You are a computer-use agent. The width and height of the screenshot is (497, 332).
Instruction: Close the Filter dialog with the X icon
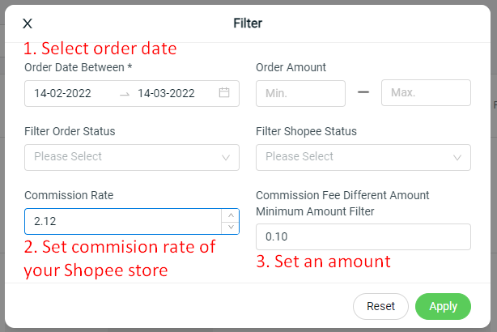click(x=28, y=23)
